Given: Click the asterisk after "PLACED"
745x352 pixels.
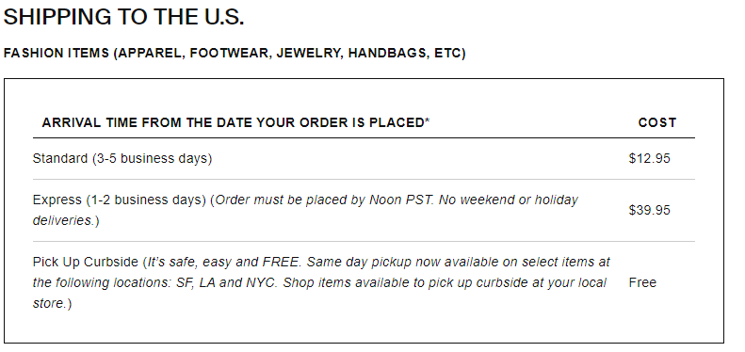Looking at the screenshot, I should click(x=428, y=120).
